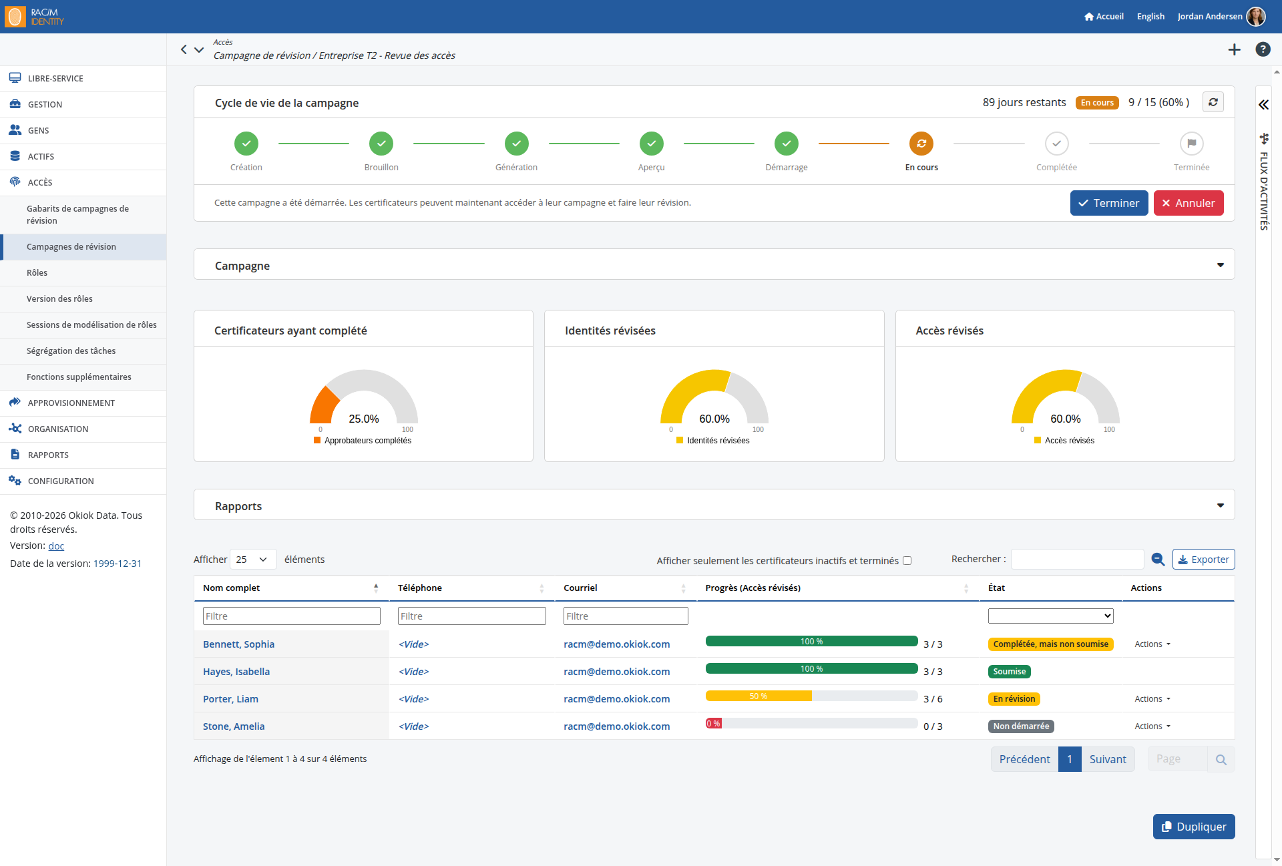The height and width of the screenshot is (866, 1282).
Task: Open the help question mark icon
Action: tap(1263, 49)
